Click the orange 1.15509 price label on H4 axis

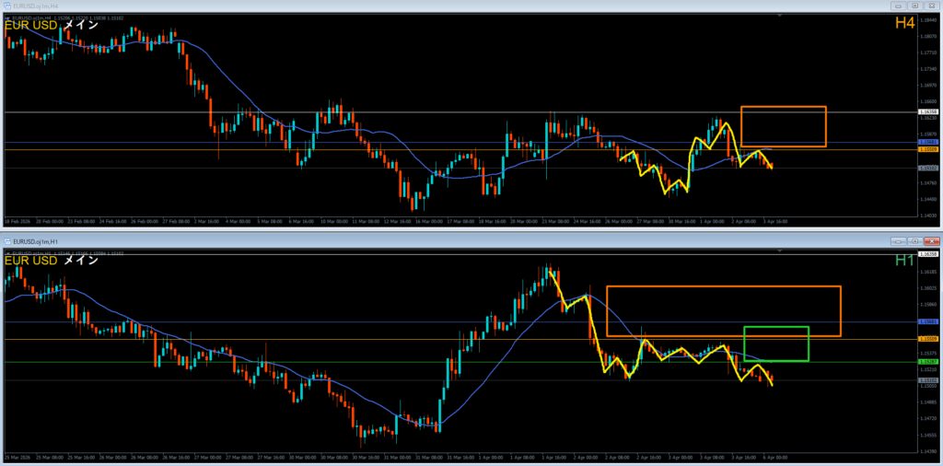pos(928,148)
